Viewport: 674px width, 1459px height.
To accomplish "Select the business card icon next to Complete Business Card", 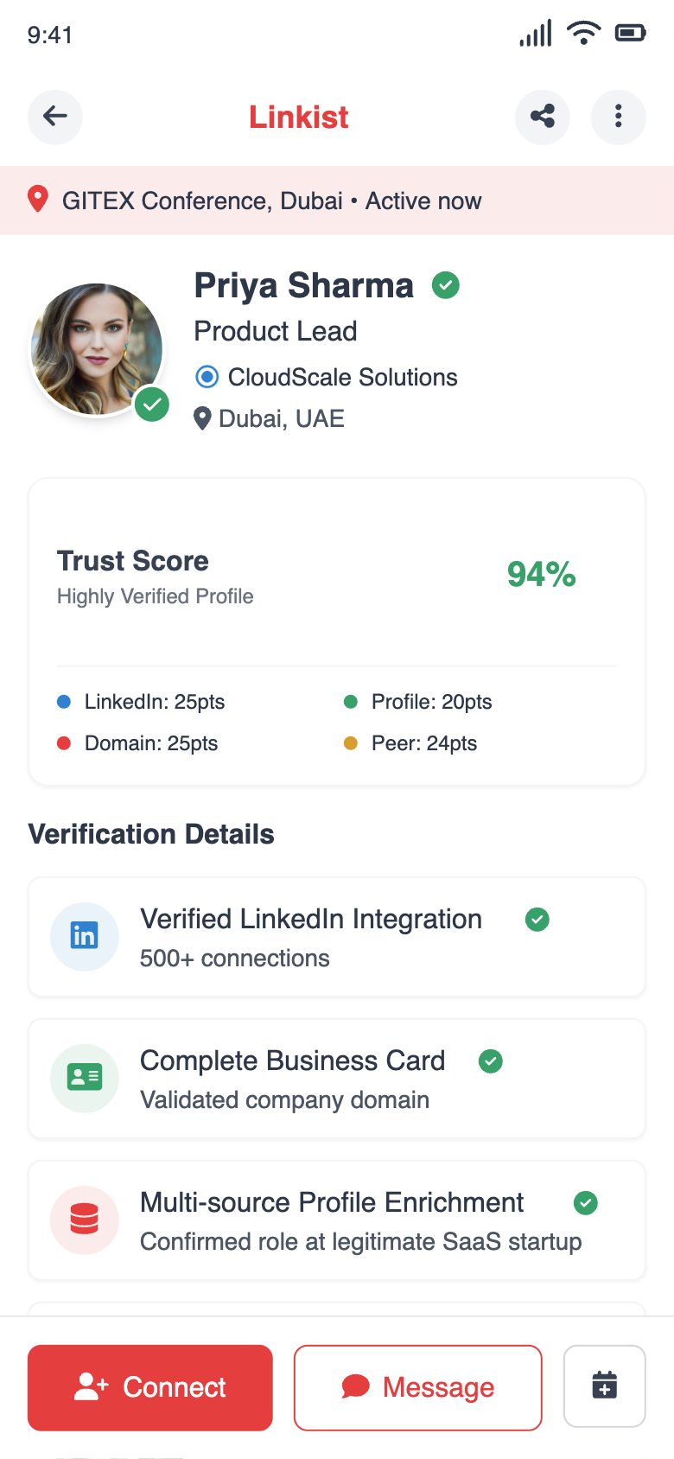I will (84, 1078).
